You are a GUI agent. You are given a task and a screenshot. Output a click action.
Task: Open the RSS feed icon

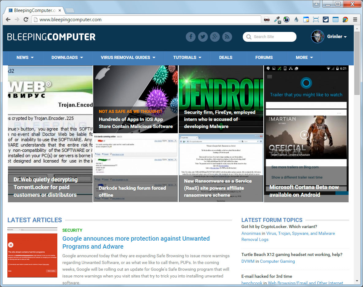227,37
